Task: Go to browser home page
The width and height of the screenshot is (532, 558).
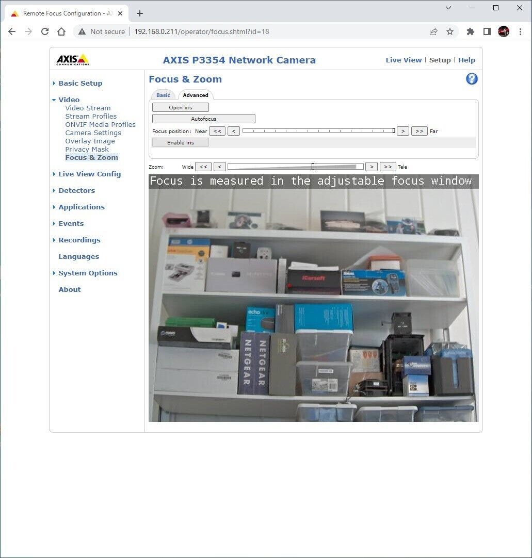Action: pyautogui.click(x=61, y=31)
